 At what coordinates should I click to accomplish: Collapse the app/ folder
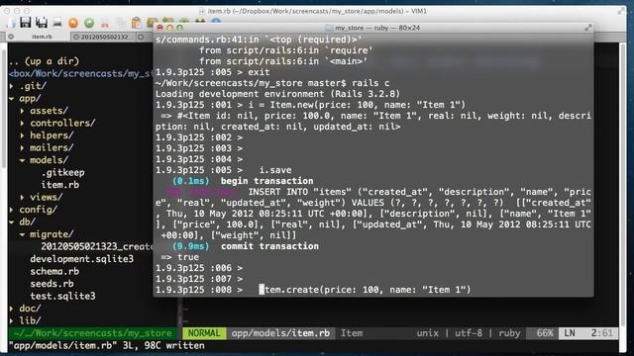(12, 99)
